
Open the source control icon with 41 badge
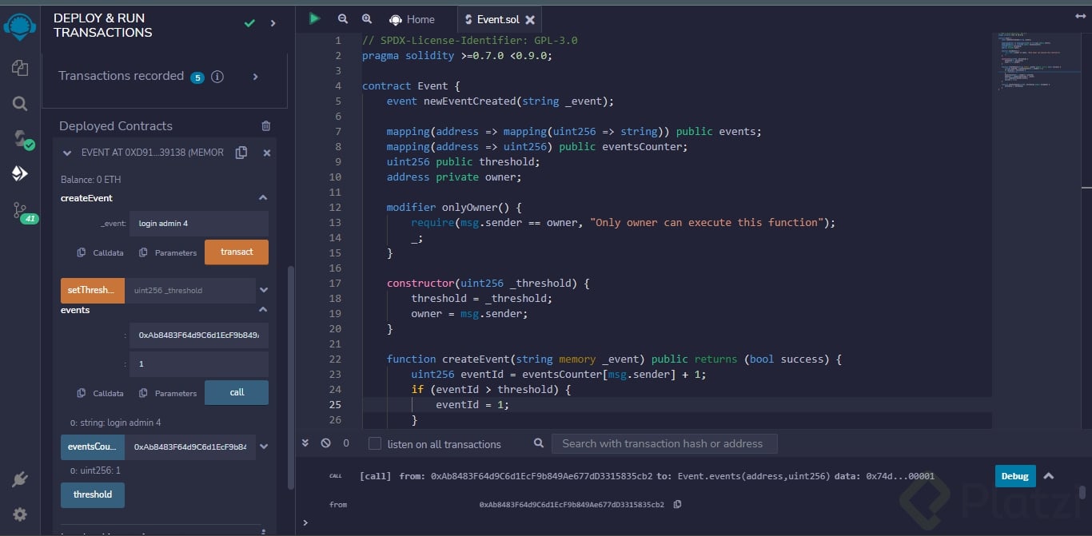(24, 212)
